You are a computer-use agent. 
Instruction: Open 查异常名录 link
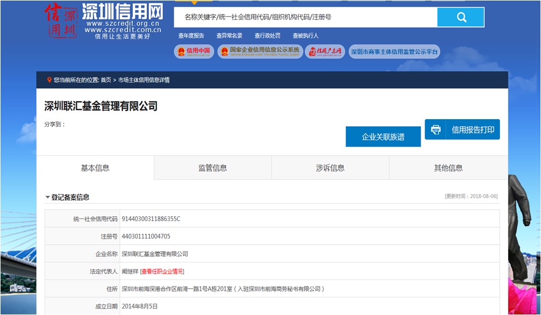pos(229,36)
